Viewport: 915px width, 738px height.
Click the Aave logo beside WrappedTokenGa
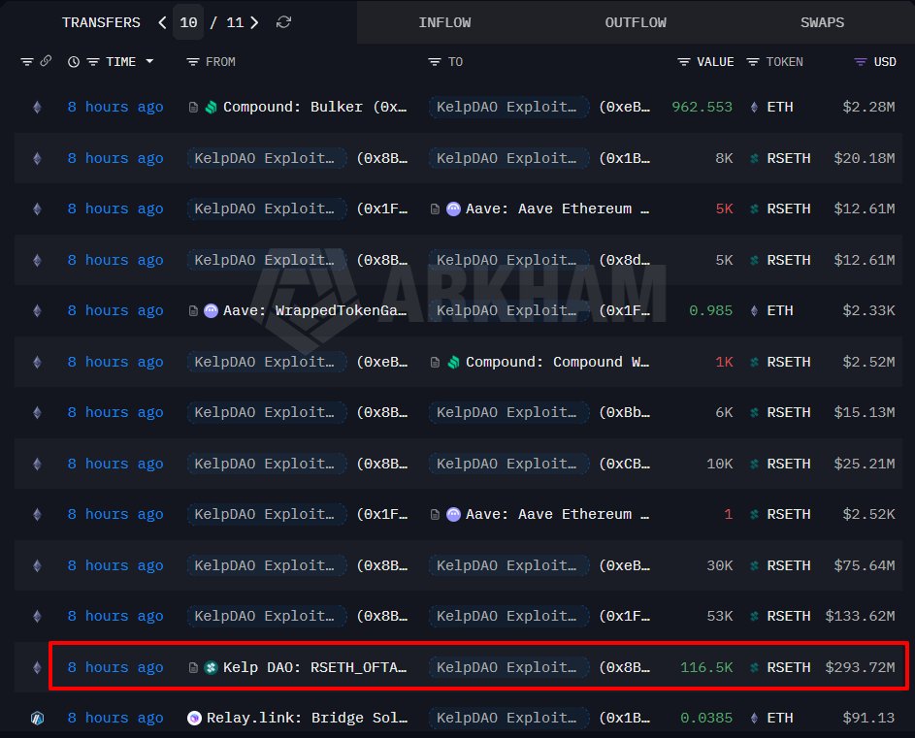coord(211,311)
